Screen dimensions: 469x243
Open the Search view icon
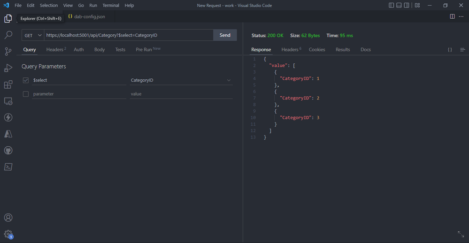pyautogui.click(x=8, y=35)
